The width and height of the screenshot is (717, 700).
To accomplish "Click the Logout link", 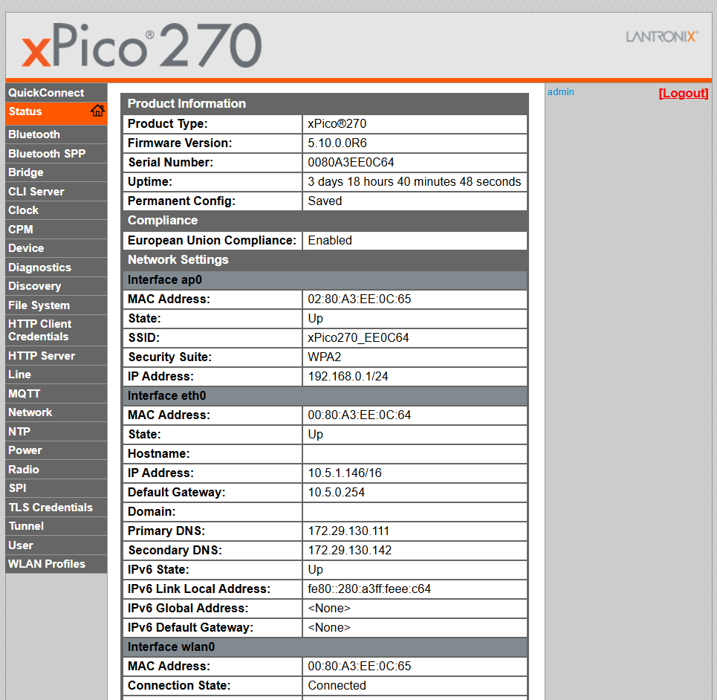I will coord(683,92).
